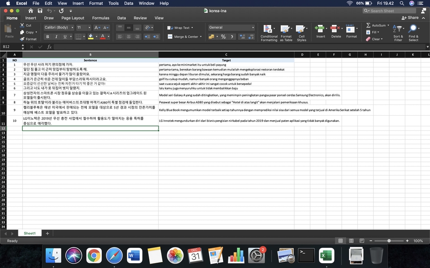Open the text orientation options

(x=148, y=27)
